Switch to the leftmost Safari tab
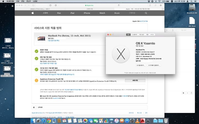This screenshot has width=199, height=124. (40, 9)
